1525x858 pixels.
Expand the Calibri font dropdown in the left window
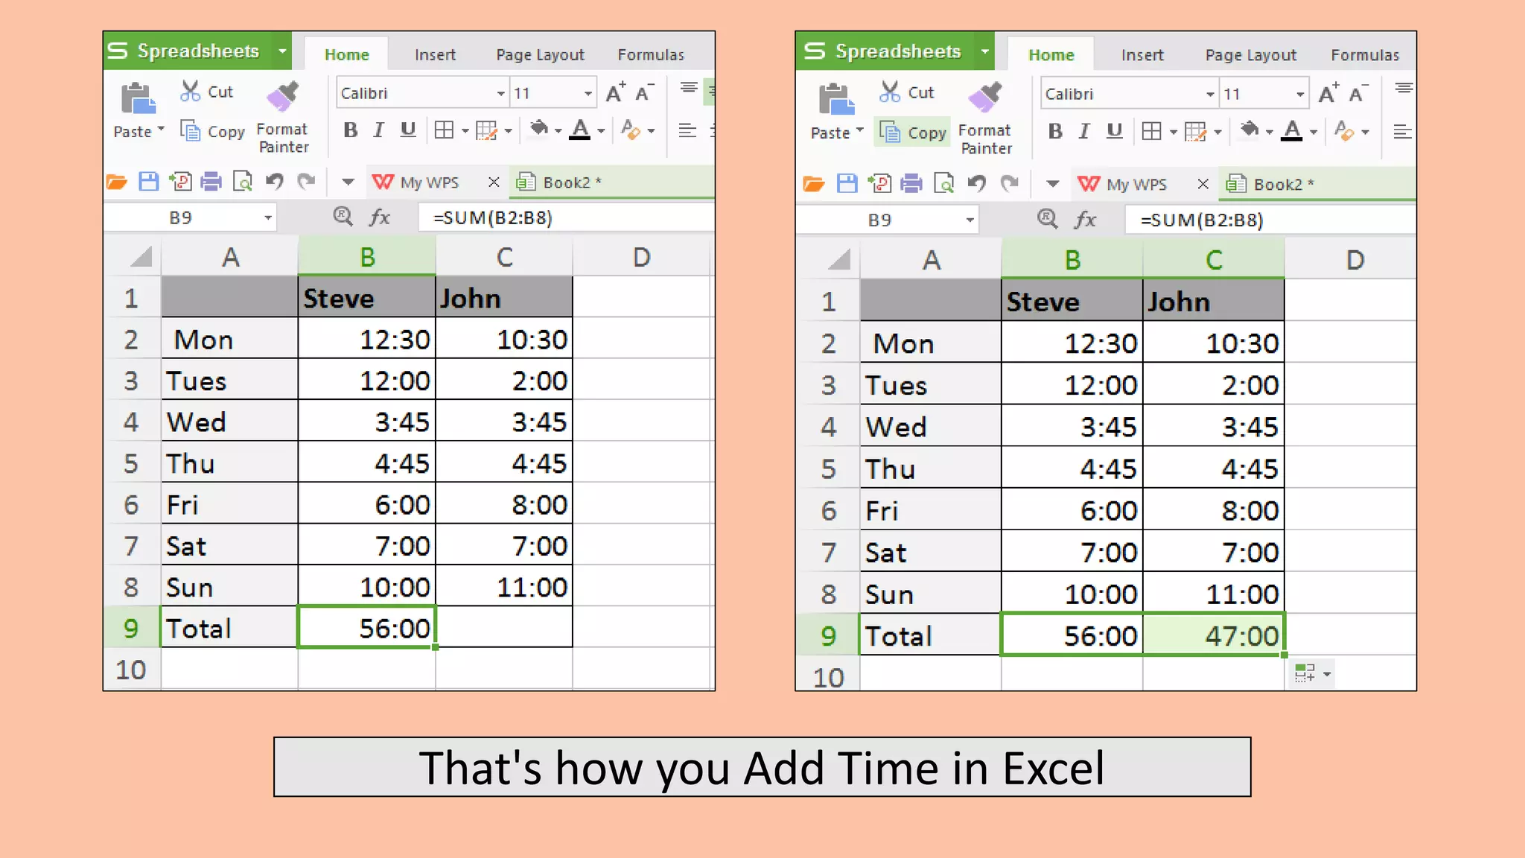click(x=500, y=93)
